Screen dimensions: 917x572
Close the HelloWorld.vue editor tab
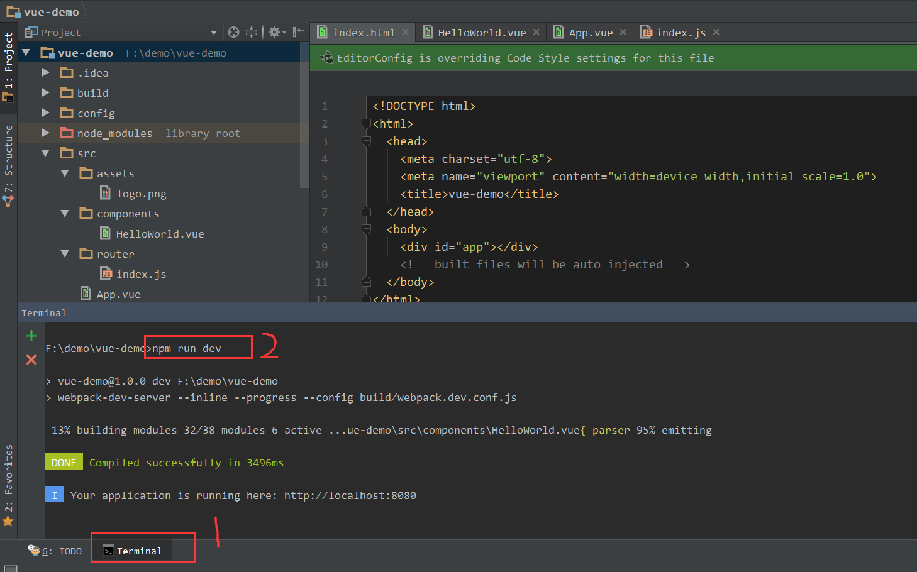[x=536, y=32]
